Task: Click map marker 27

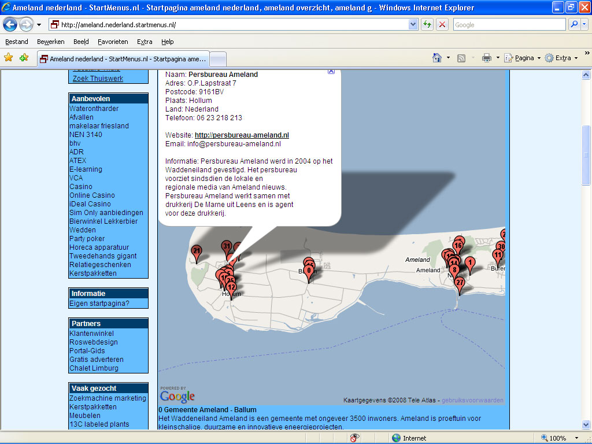Action: 460,283
